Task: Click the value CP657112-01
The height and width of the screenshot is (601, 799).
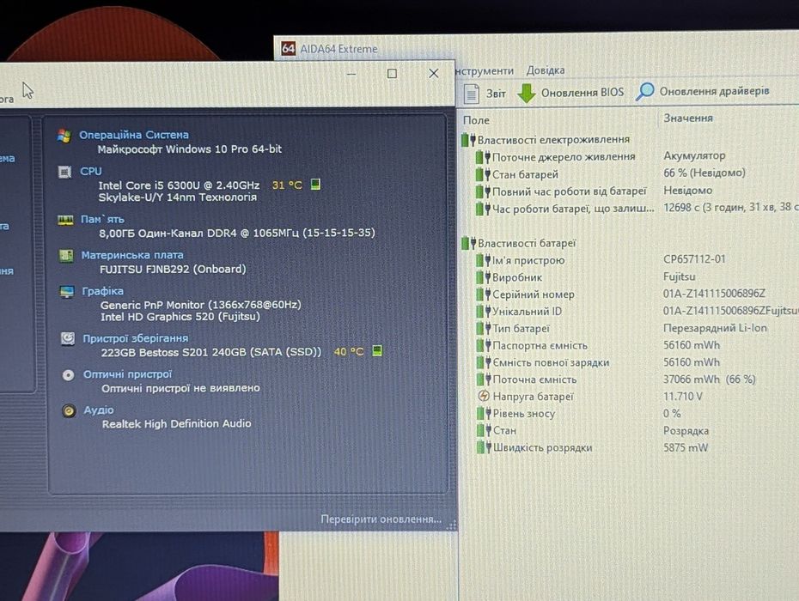Action: point(694,259)
